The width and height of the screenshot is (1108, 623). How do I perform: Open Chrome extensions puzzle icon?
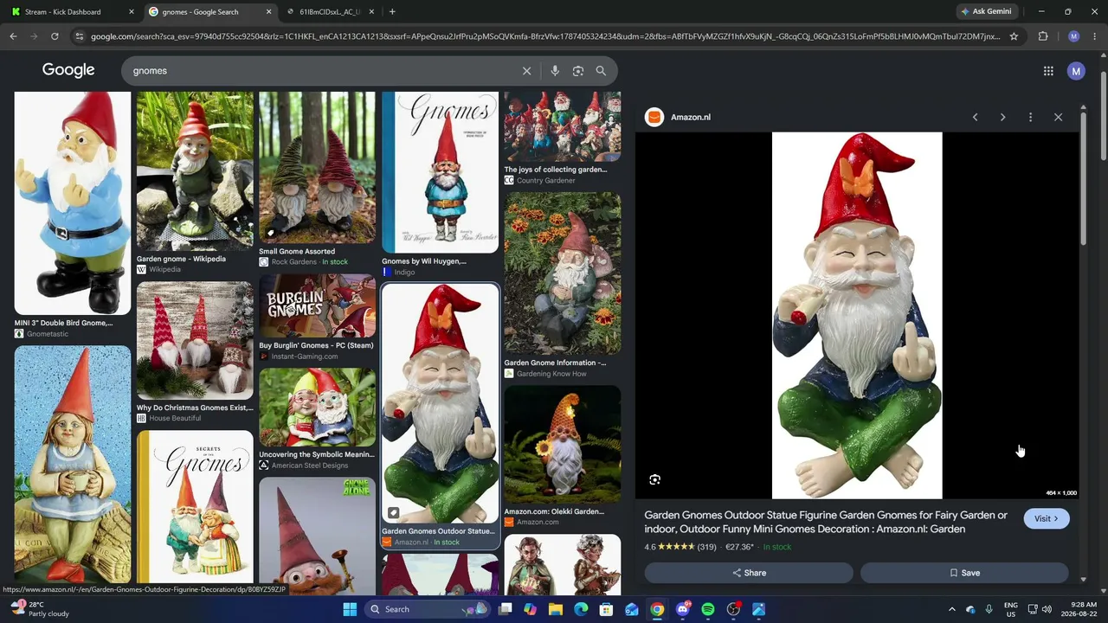1042,36
